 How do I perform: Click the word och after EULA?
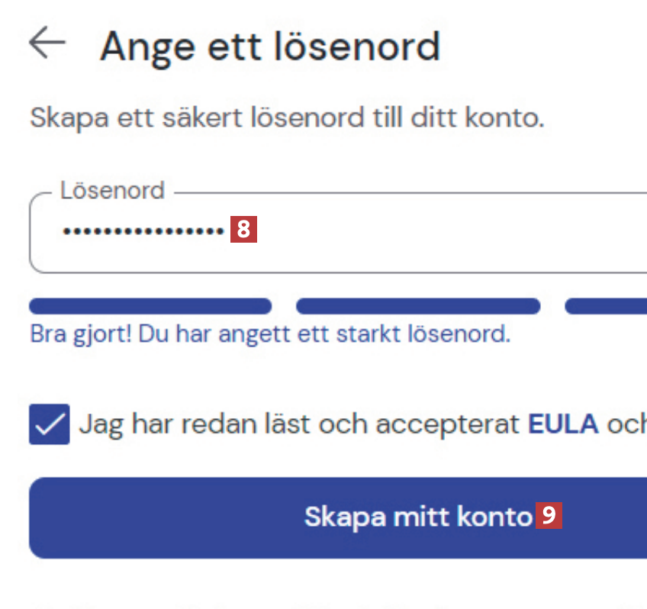626,424
